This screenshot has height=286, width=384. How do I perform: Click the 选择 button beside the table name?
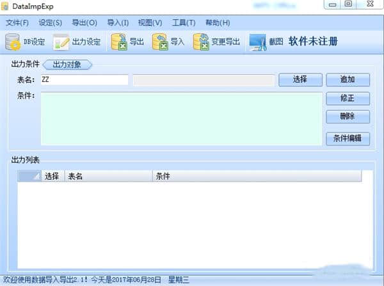300,79
